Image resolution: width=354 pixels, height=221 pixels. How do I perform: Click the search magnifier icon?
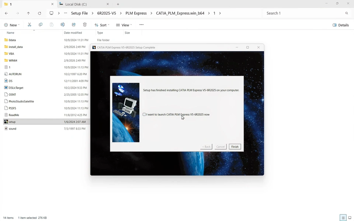coord(347,13)
